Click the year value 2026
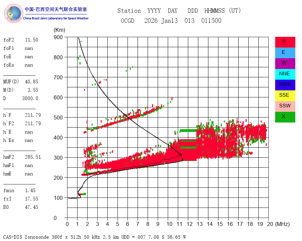302x241 pixels. pyautogui.click(x=151, y=20)
